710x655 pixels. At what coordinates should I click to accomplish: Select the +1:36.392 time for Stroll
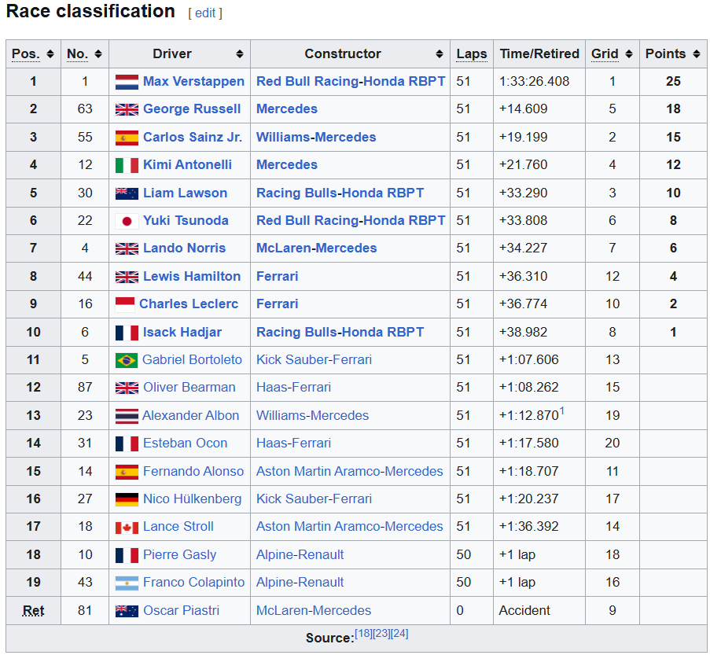tap(528, 527)
